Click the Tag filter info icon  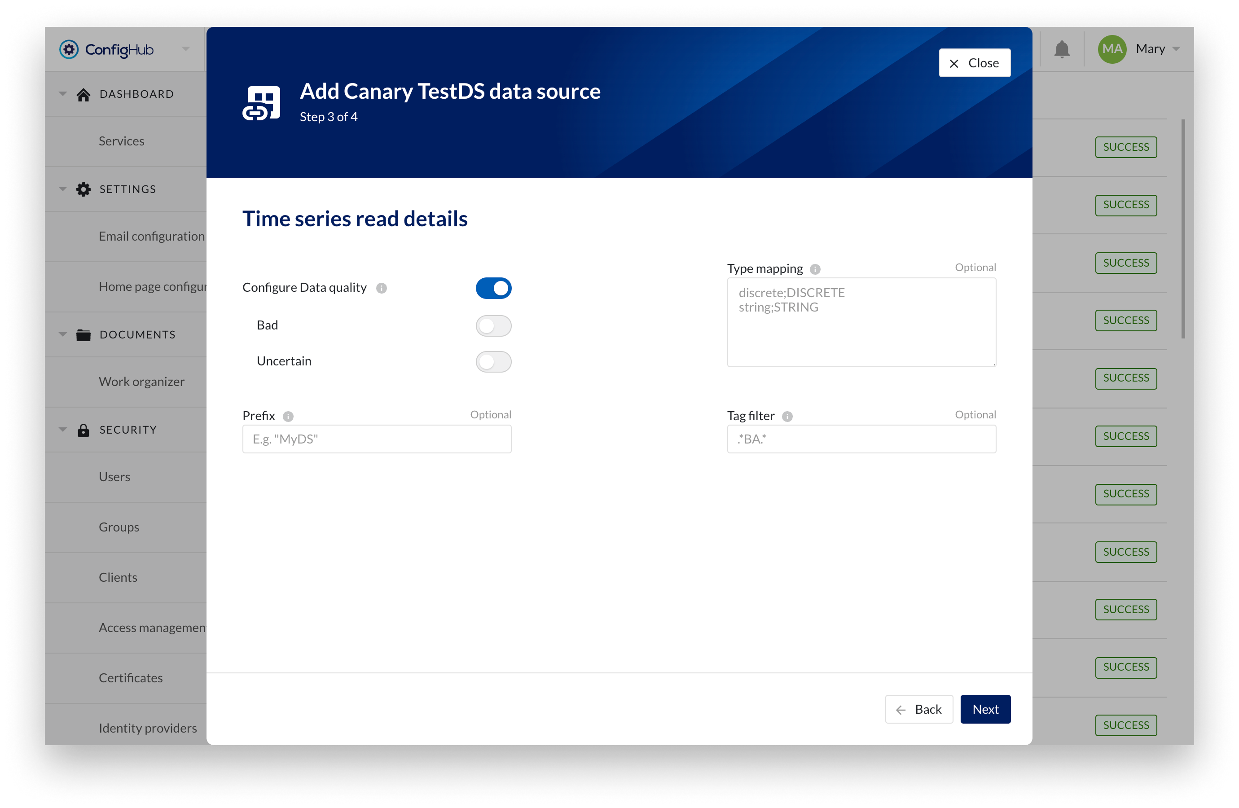pyautogui.click(x=787, y=416)
